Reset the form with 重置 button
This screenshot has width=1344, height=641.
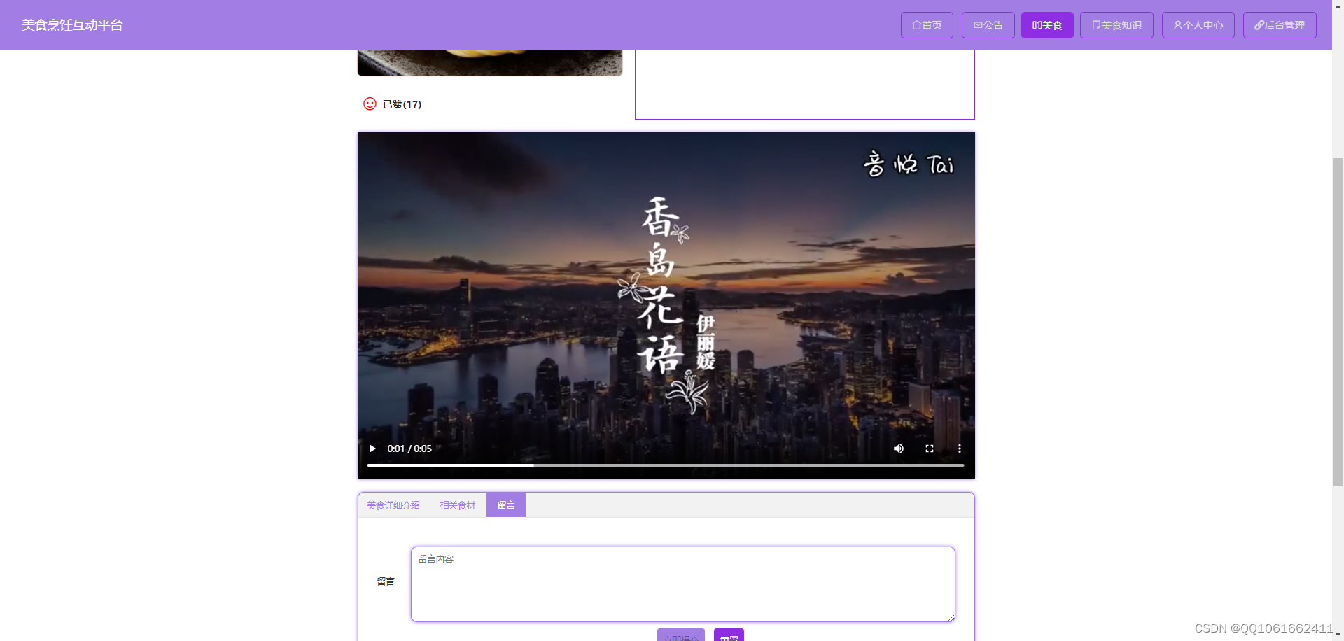pos(729,637)
